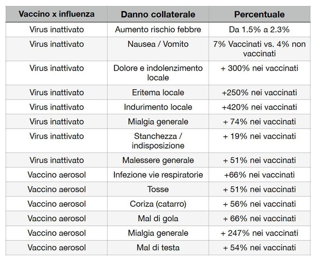Click the "+250% nei vaccinati" percentage
Screen dimensions: 319x257
259,92
